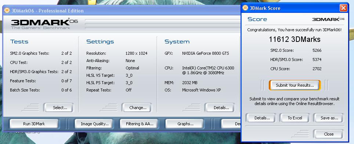Click the Settings section heading
Viewport: 354px width, 144px height.
coord(100,42)
